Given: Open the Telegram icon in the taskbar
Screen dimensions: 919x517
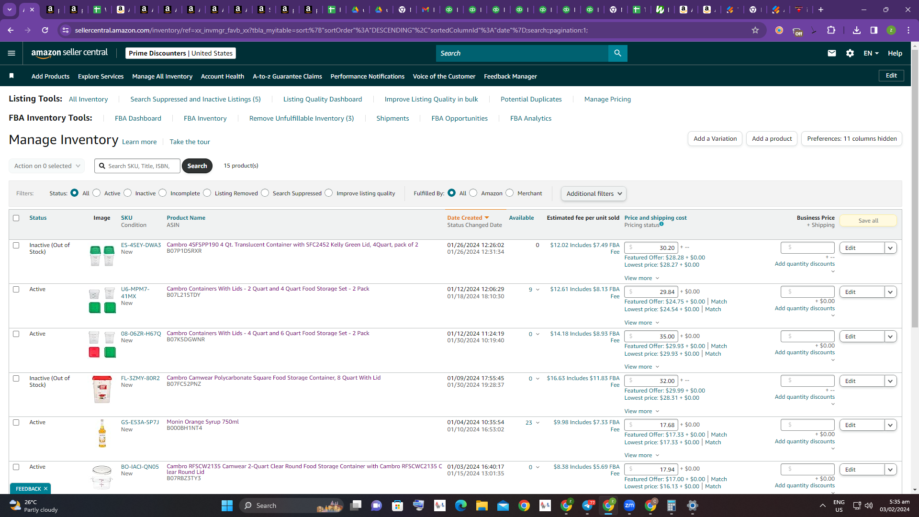Looking at the screenshot, I should coord(588,506).
